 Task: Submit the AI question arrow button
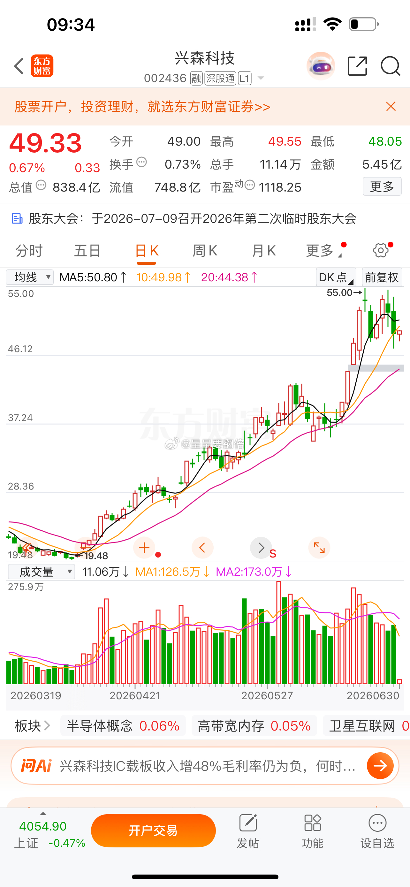point(380,765)
